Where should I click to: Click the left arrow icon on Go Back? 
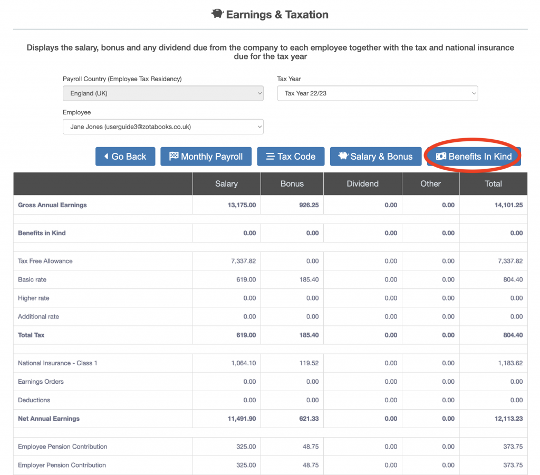click(x=106, y=157)
